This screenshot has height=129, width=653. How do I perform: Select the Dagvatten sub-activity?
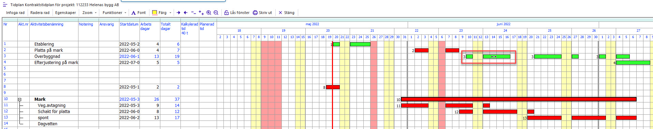point(47,124)
